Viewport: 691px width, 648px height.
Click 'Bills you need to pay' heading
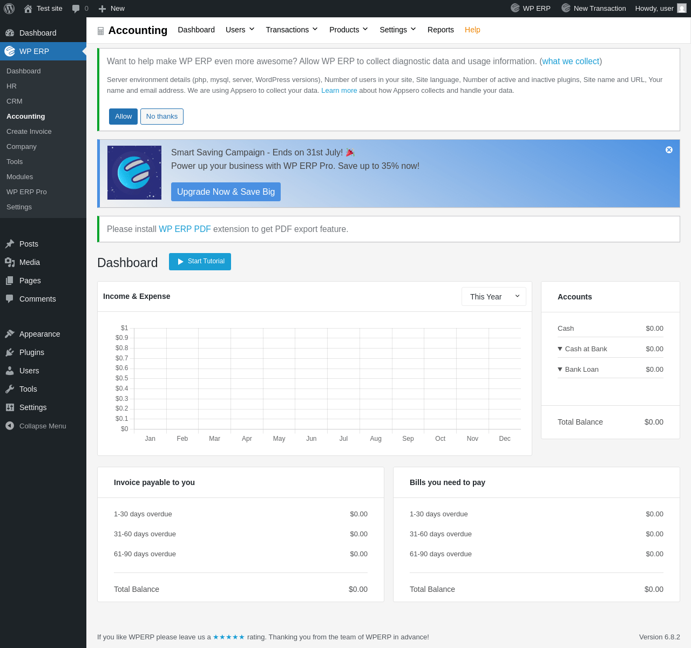point(448,482)
